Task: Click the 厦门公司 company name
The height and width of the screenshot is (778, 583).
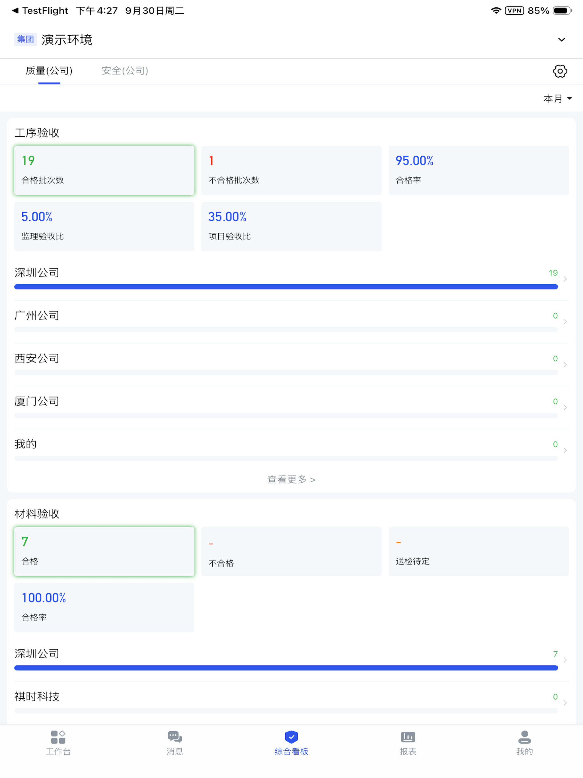Action: click(37, 401)
